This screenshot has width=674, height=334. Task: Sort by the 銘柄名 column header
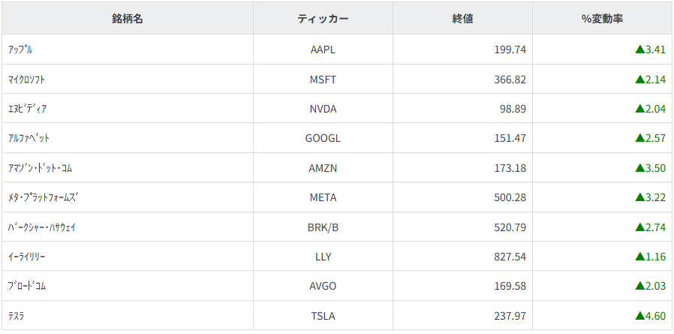click(x=128, y=19)
